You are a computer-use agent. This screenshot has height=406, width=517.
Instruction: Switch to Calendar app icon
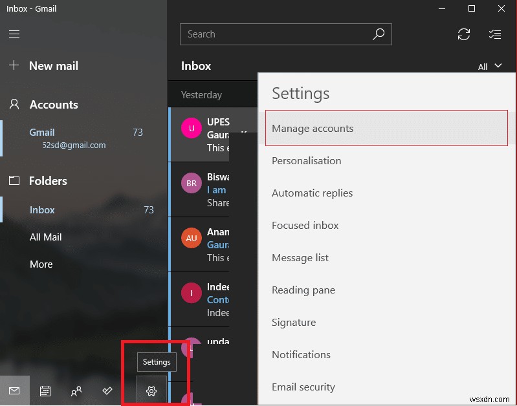coord(45,391)
